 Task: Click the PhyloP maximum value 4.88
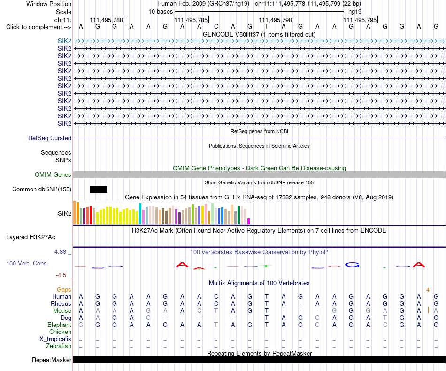click(60, 252)
